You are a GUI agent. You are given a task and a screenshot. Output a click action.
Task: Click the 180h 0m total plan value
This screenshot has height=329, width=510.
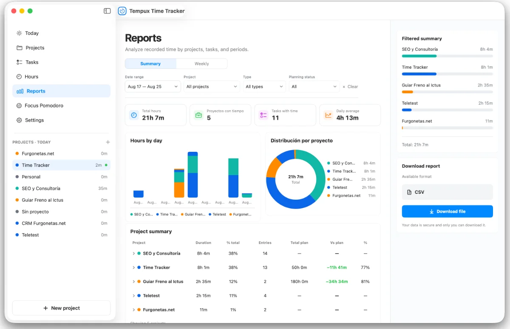click(299, 282)
